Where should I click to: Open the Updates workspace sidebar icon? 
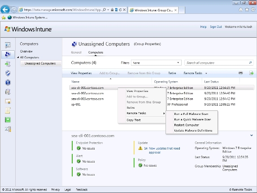point(8,64)
